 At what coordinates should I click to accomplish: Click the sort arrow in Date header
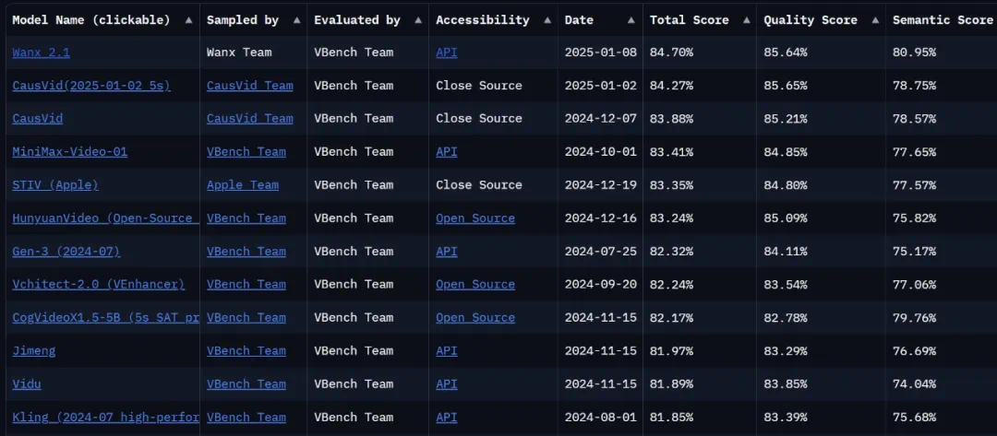(x=632, y=19)
